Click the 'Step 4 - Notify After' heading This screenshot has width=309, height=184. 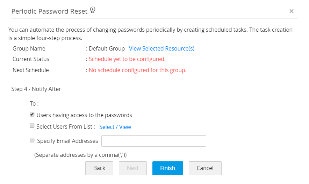(x=36, y=89)
